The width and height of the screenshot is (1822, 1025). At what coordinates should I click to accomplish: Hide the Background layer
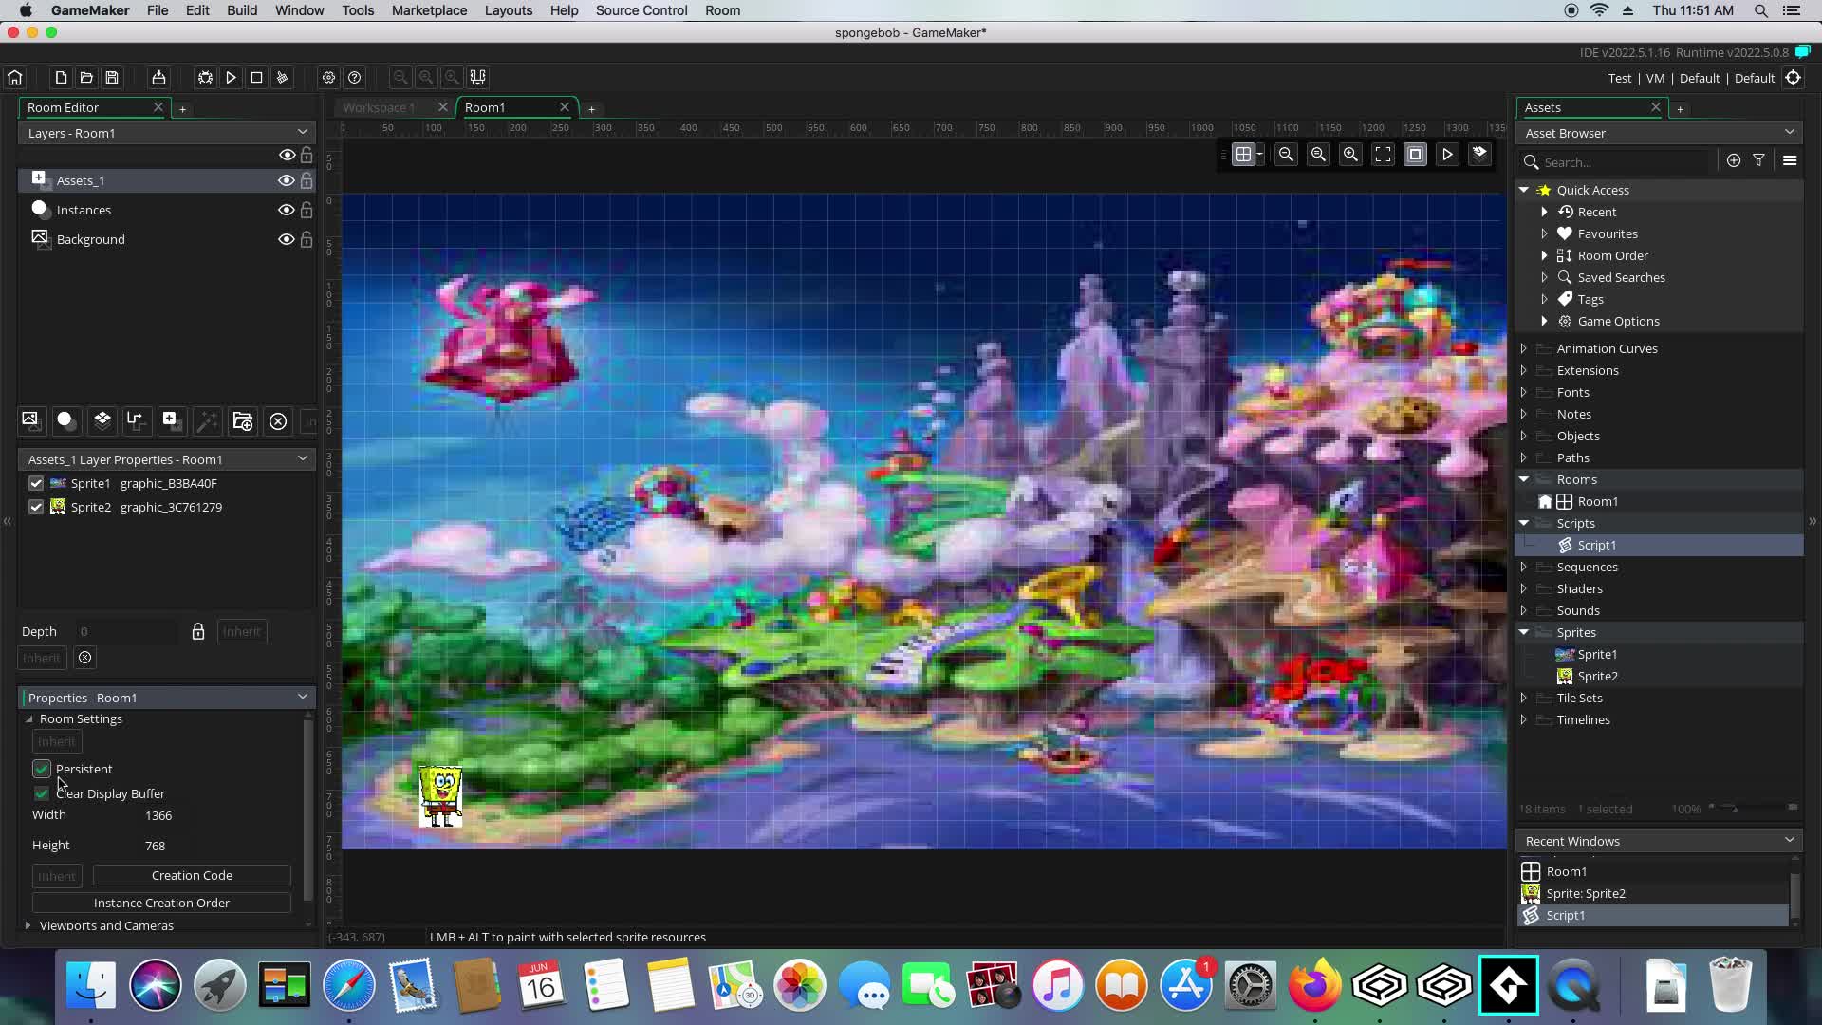[286, 239]
